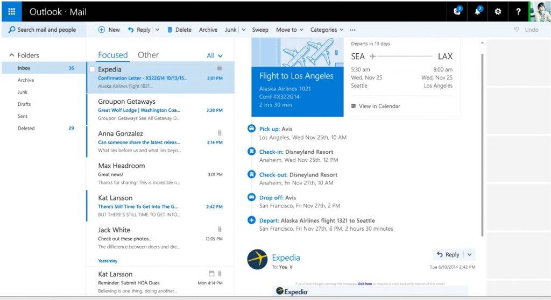Screen dimensions: 551x300
Task: Click the Undo arrow icon
Action: (517, 30)
